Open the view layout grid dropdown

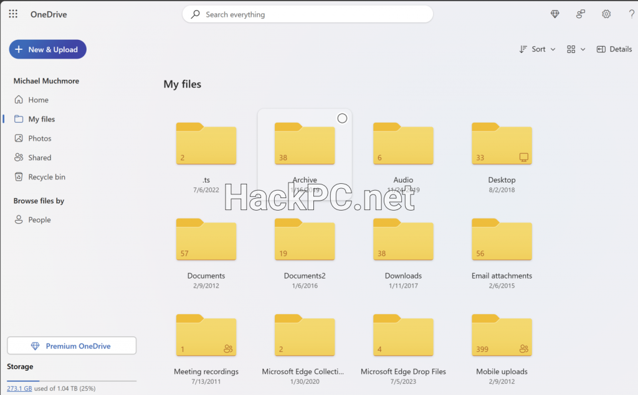pyautogui.click(x=576, y=49)
